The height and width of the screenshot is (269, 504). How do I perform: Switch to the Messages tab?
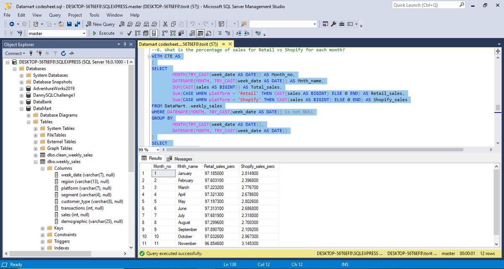180,158
